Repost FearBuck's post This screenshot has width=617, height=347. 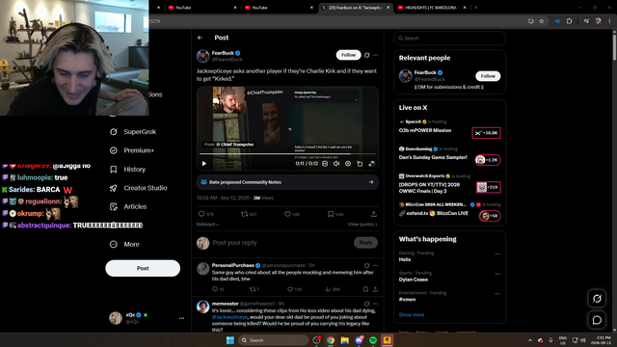(244, 214)
